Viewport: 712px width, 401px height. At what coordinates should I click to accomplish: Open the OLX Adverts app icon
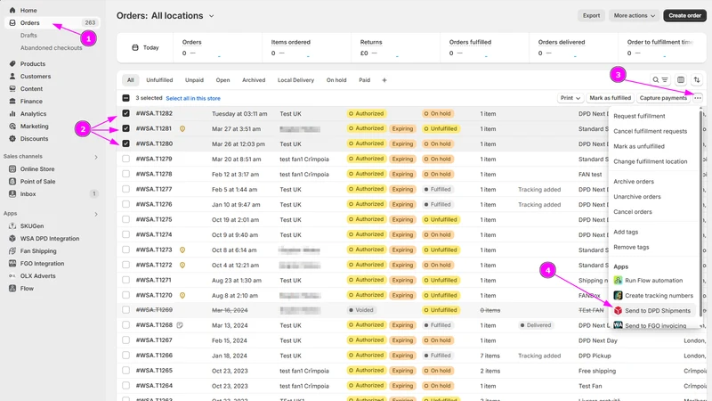pos(12,276)
